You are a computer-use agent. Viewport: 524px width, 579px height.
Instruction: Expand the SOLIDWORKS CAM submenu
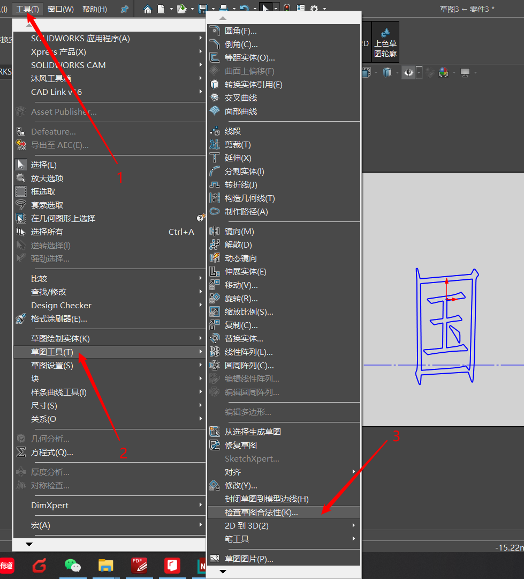[x=109, y=65]
